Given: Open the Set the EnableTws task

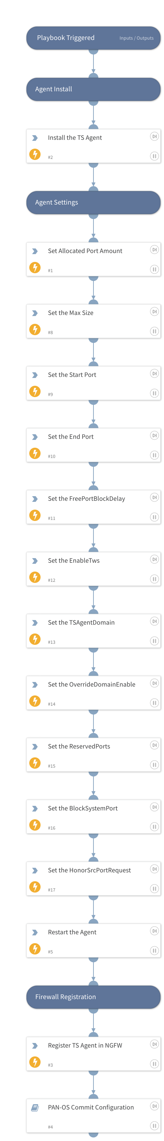Looking at the screenshot, I should click(93, 569).
